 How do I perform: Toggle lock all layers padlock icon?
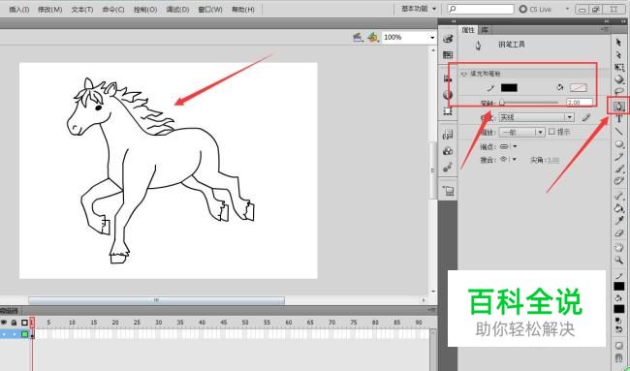[x=14, y=323]
